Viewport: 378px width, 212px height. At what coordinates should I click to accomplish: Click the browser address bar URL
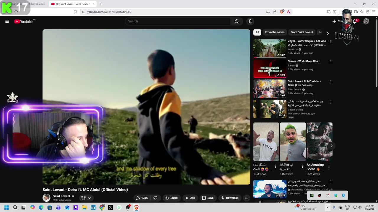[x=109, y=12]
